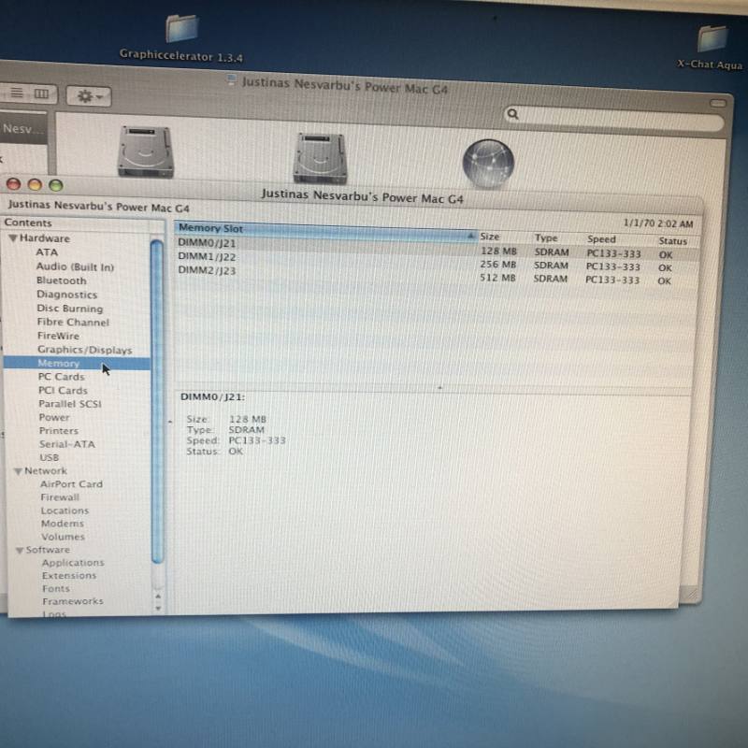This screenshot has width=748, height=748.
Task: Close the System Profiler window
Action: [x=13, y=184]
